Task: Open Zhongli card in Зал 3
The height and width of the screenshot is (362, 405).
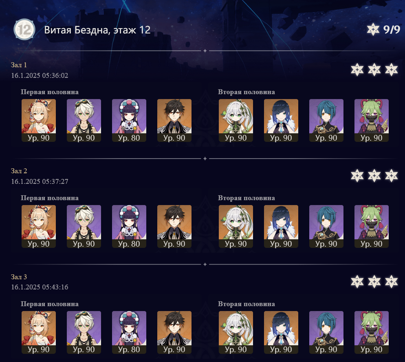Action: [x=174, y=332]
